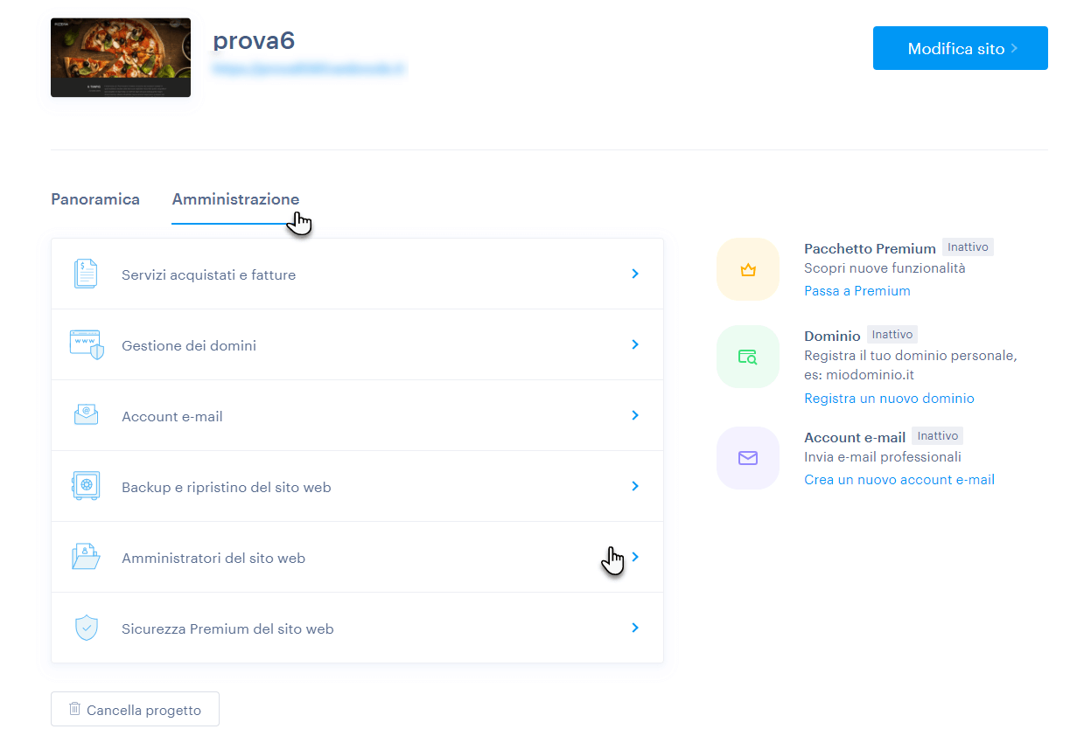The image size is (1091, 743).
Task: Click the Modifica sito button
Action: [960, 48]
